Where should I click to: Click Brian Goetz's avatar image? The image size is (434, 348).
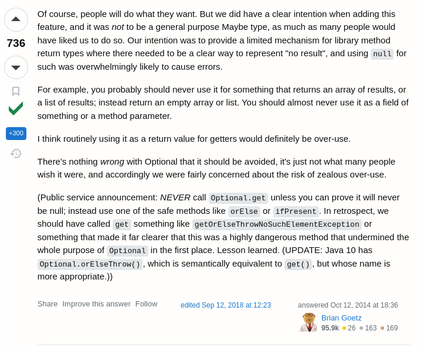[308, 322]
